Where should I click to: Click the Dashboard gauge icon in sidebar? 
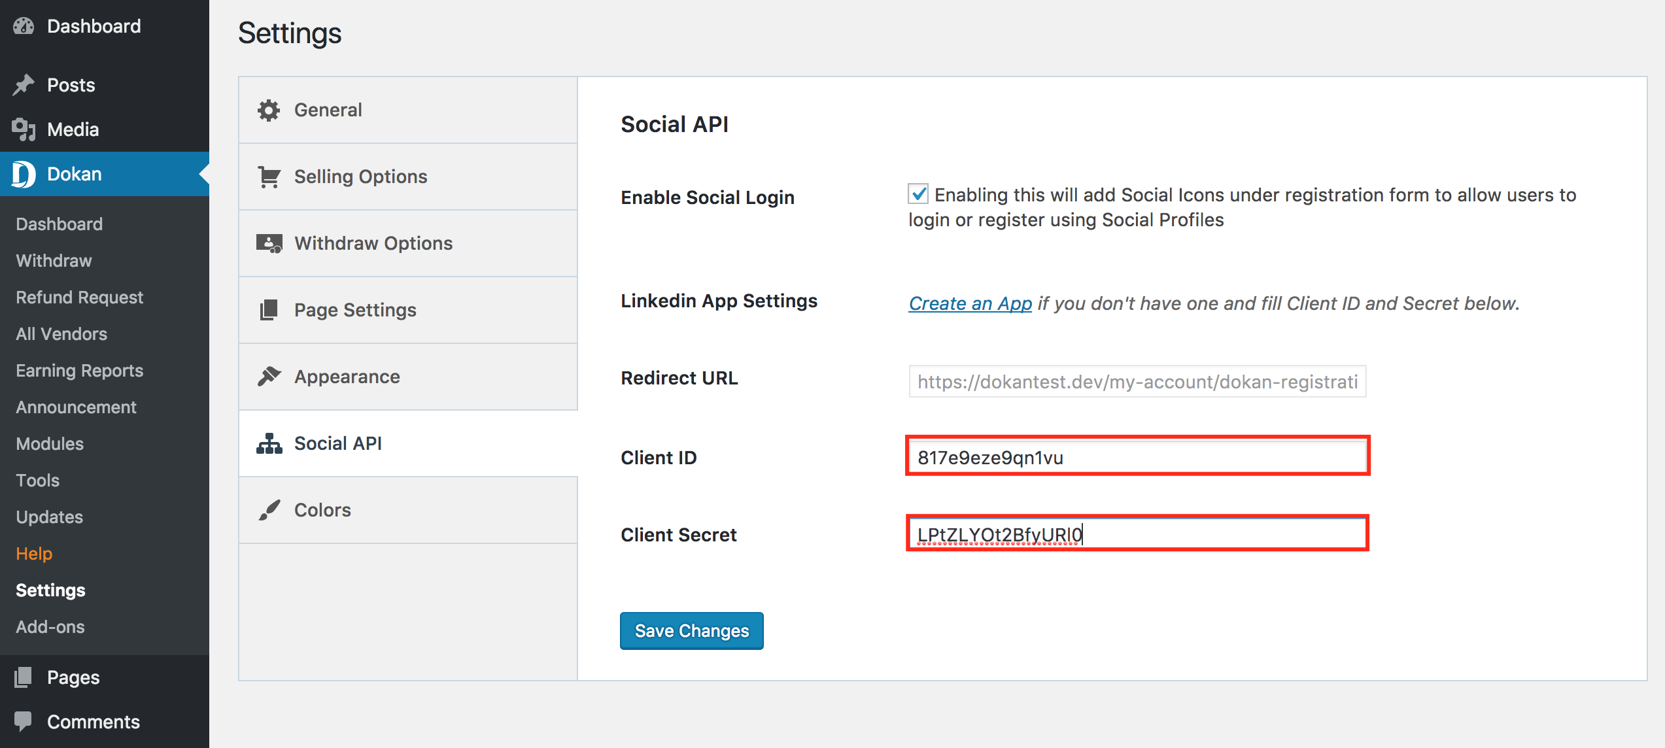tap(24, 26)
